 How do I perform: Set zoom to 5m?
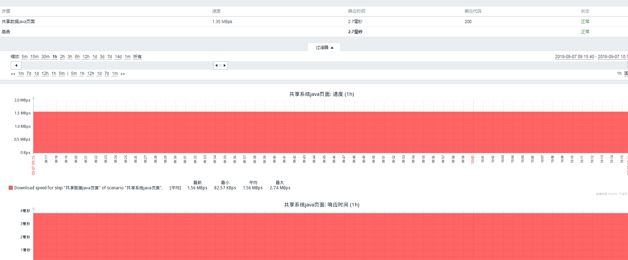tap(25, 57)
